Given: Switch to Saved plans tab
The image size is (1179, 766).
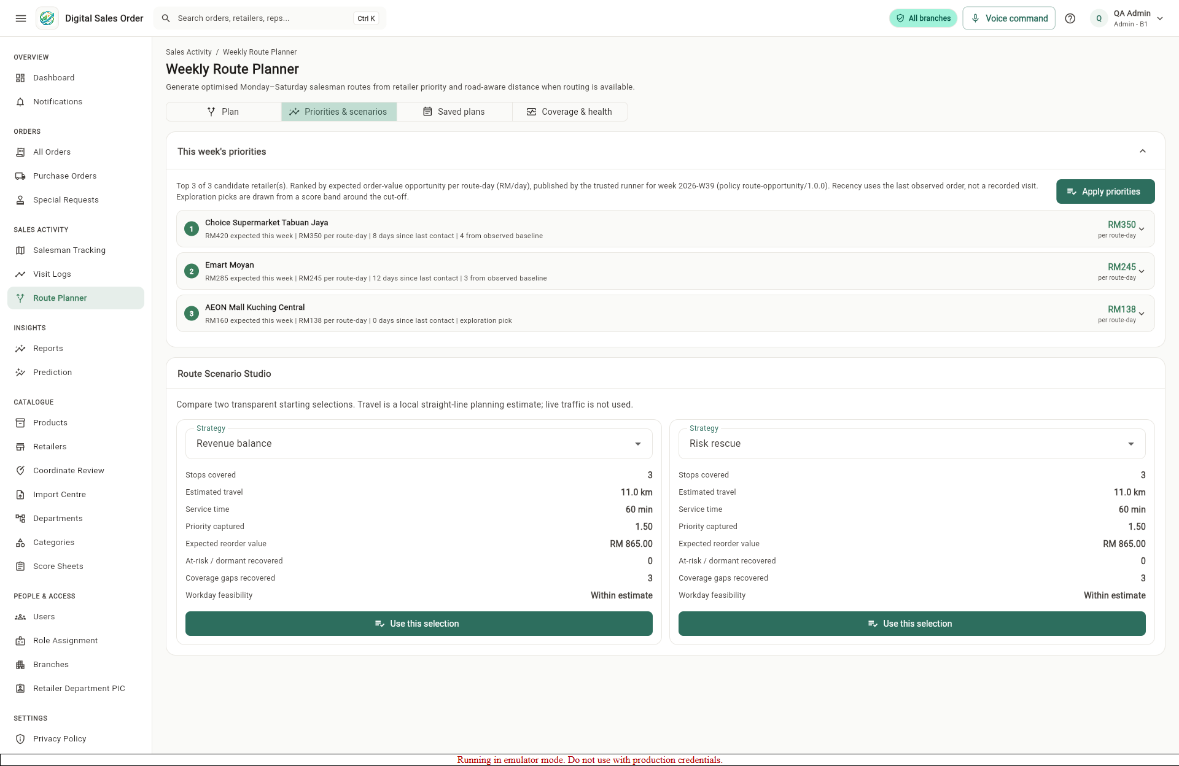Looking at the screenshot, I should (x=454, y=112).
